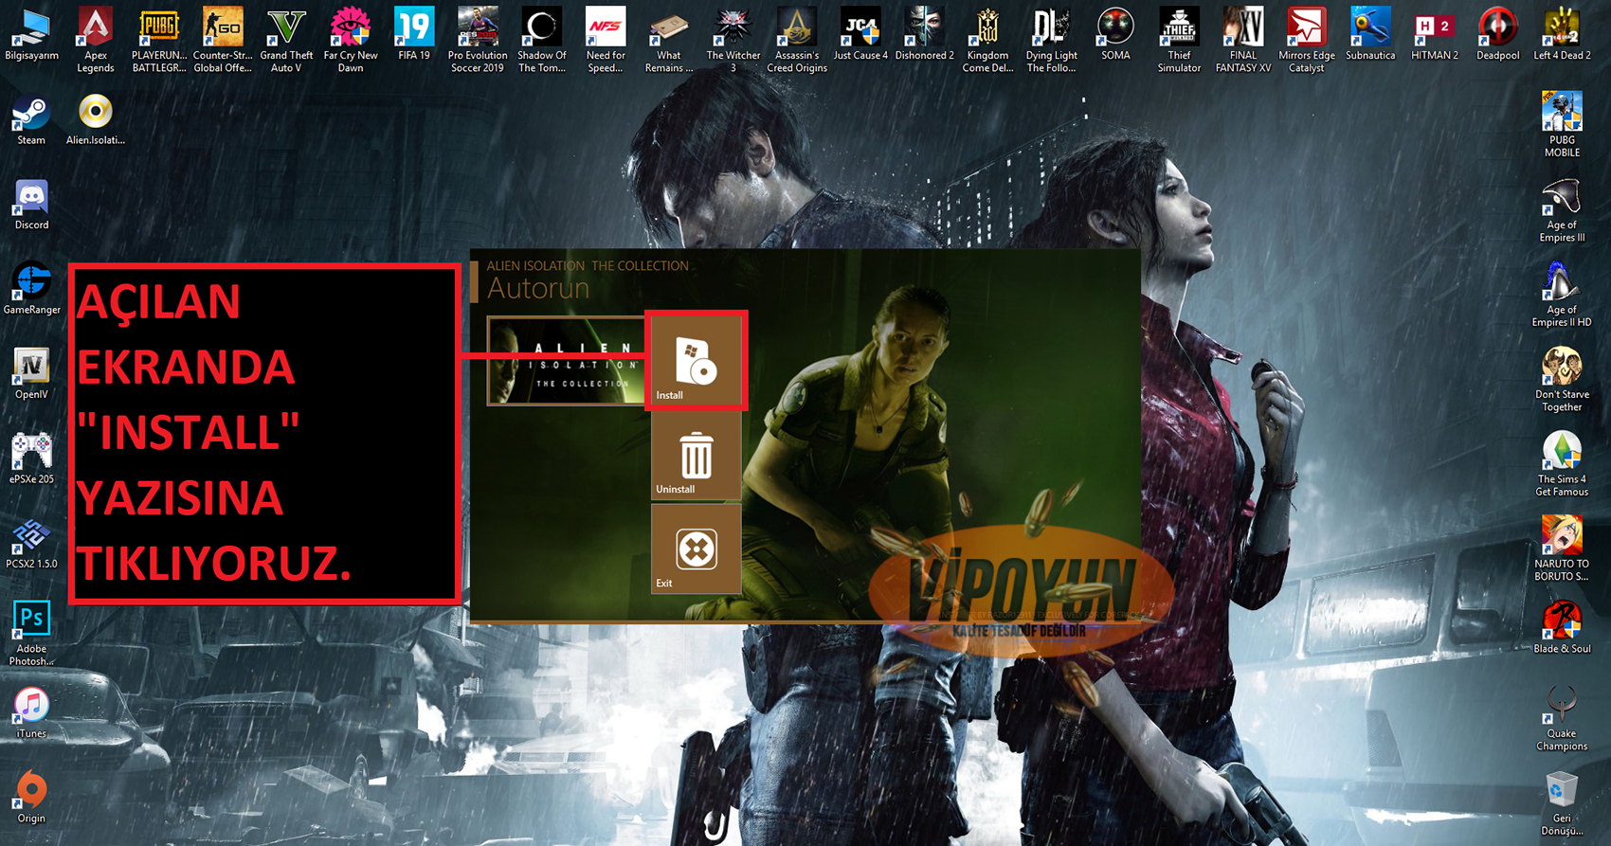Select the Alien.Isolation disc image icon
Screen dimensions: 1611x846
coord(95,120)
